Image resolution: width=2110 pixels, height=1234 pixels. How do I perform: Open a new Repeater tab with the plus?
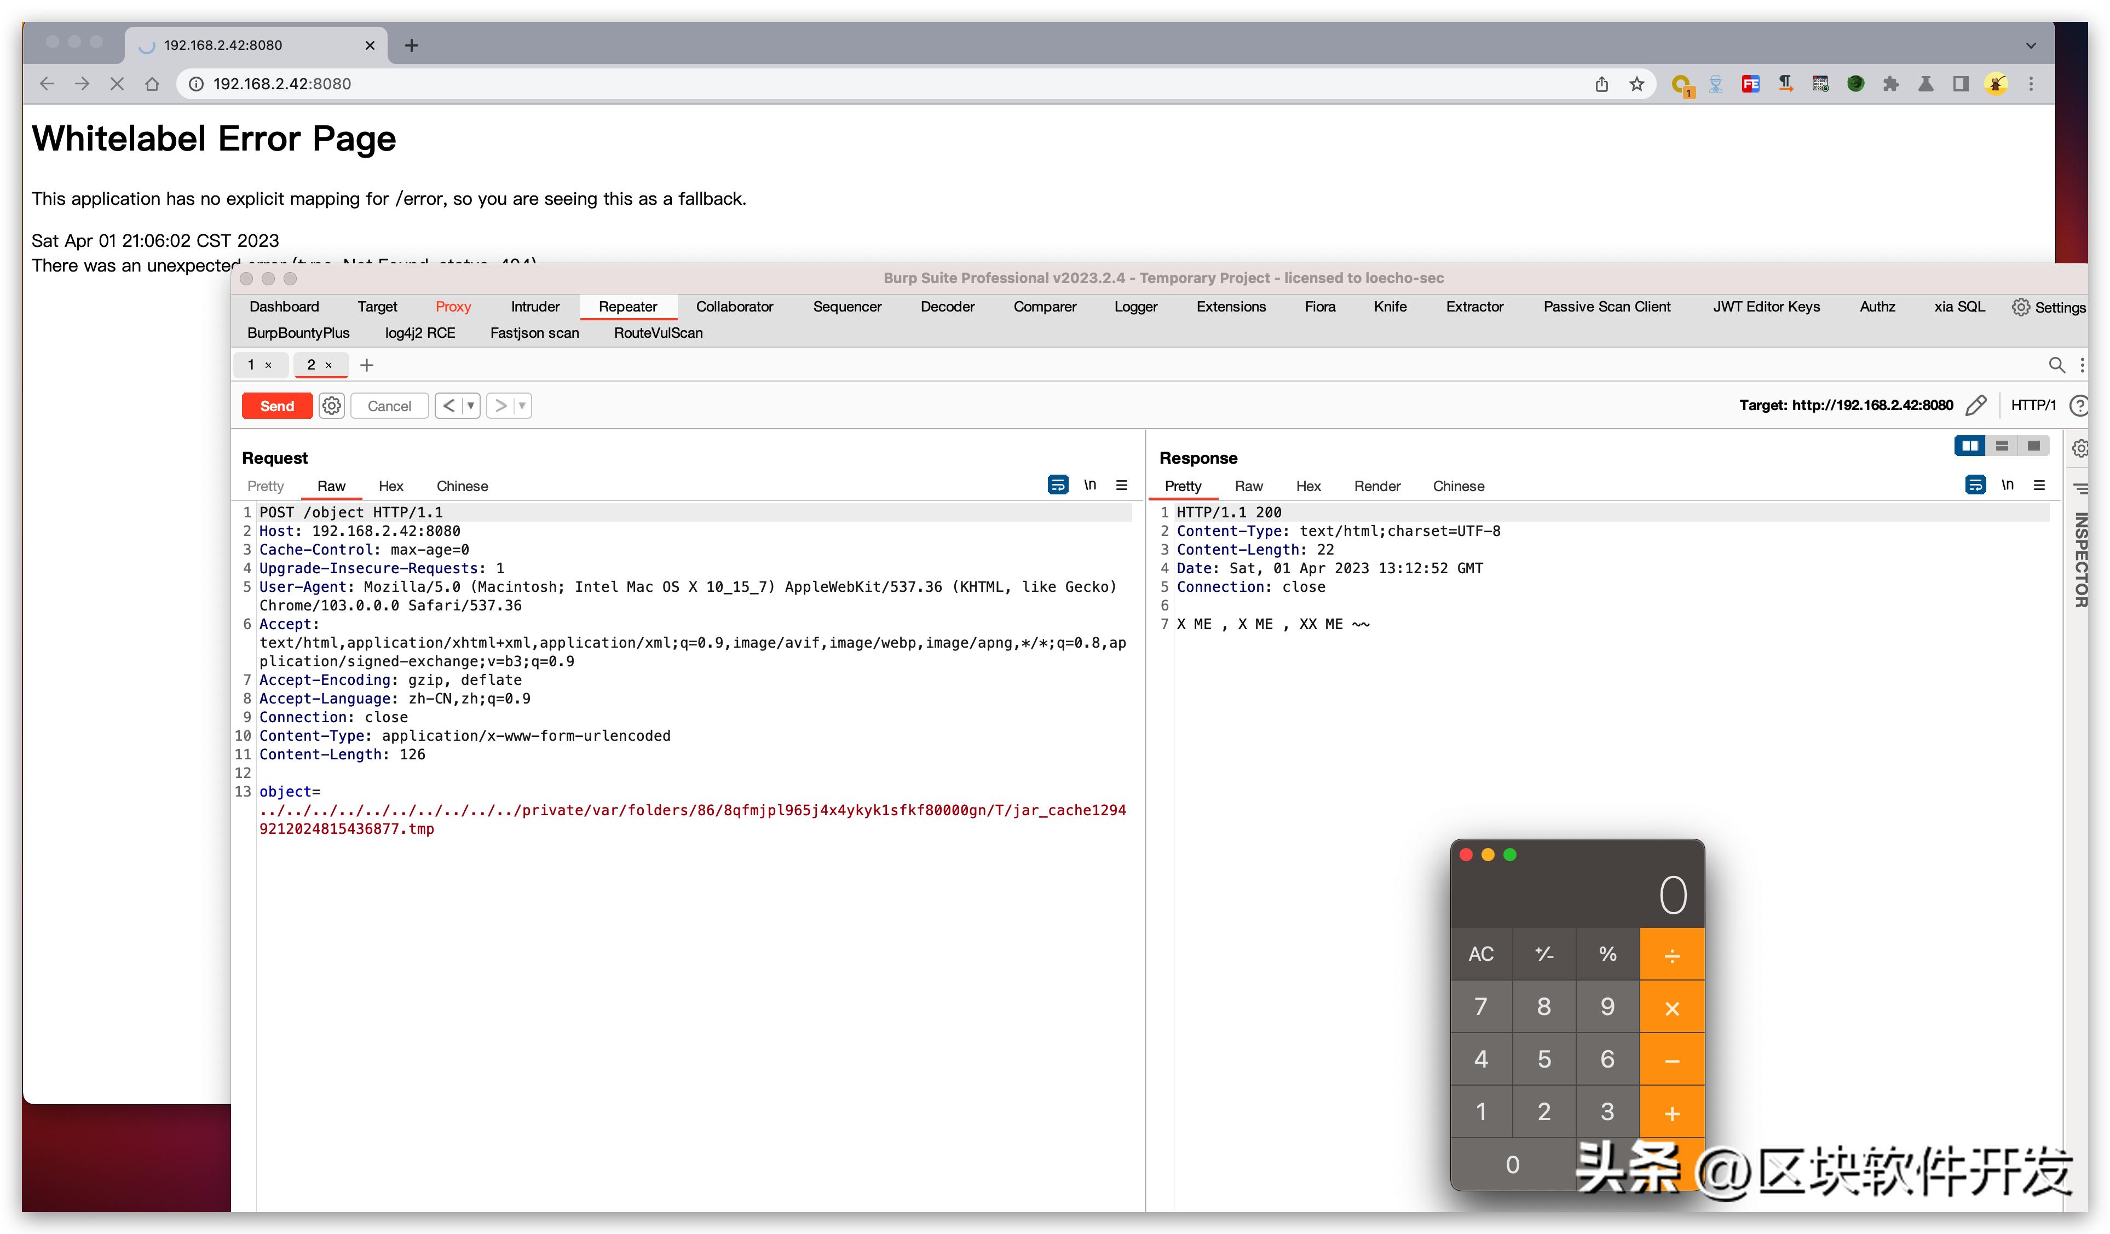366,365
